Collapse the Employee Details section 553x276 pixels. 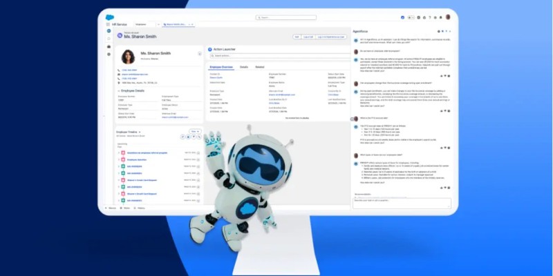[119, 91]
